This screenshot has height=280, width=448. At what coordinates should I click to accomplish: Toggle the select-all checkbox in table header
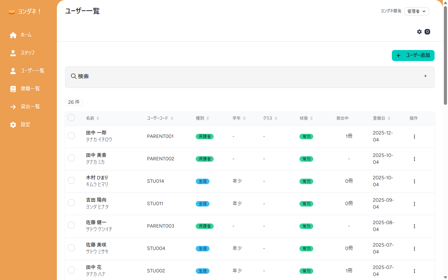[x=71, y=118]
